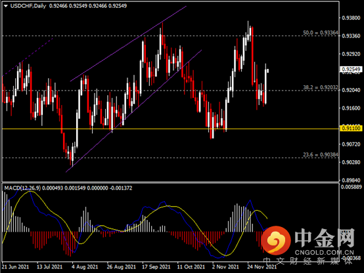Click the MACD(12,26,9) indicator label
The width and height of the screenshot is (364, 273).
[22, 188]
